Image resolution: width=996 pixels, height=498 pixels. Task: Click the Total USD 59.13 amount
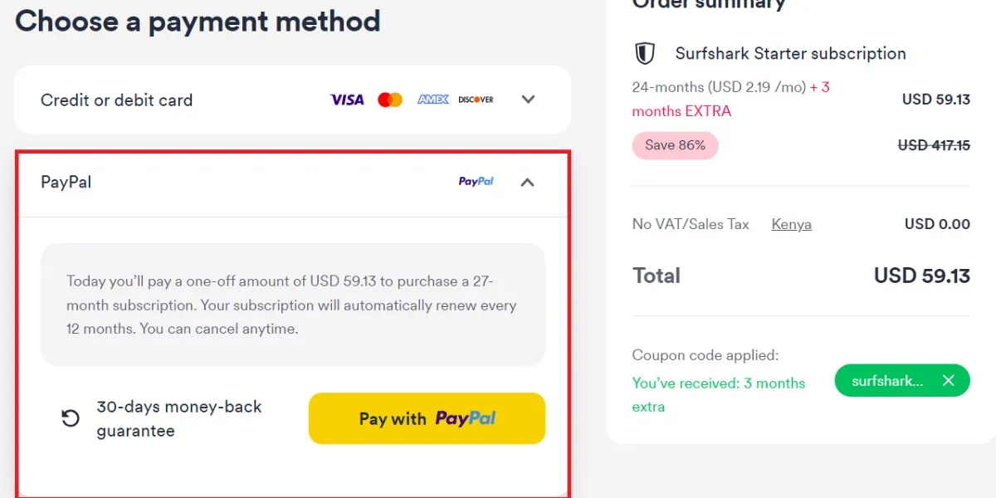922,276
